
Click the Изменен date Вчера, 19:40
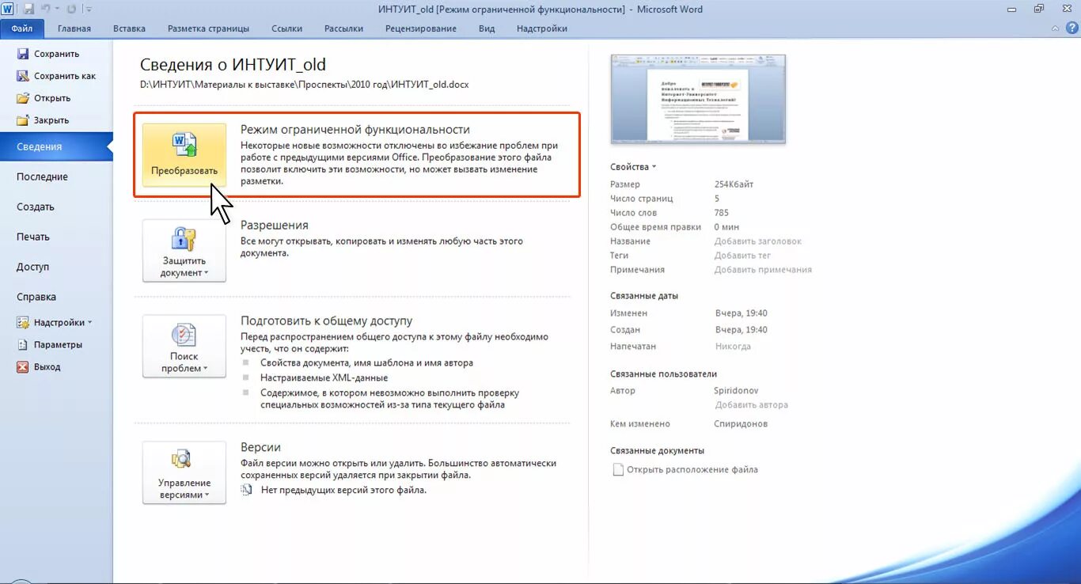[x=742, y=313]
